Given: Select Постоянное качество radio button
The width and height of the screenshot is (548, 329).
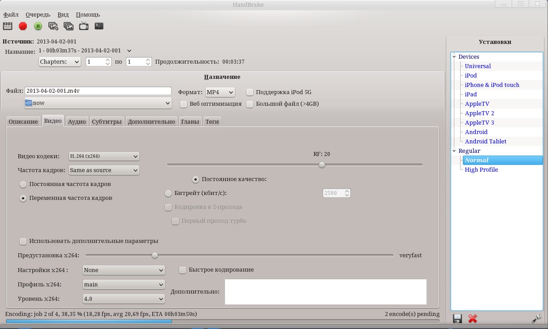Looking at the screenshot, I should (x=195, y=179).
